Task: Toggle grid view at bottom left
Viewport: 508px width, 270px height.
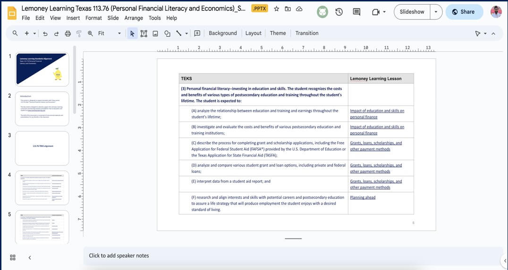Action: coord(13,257)
